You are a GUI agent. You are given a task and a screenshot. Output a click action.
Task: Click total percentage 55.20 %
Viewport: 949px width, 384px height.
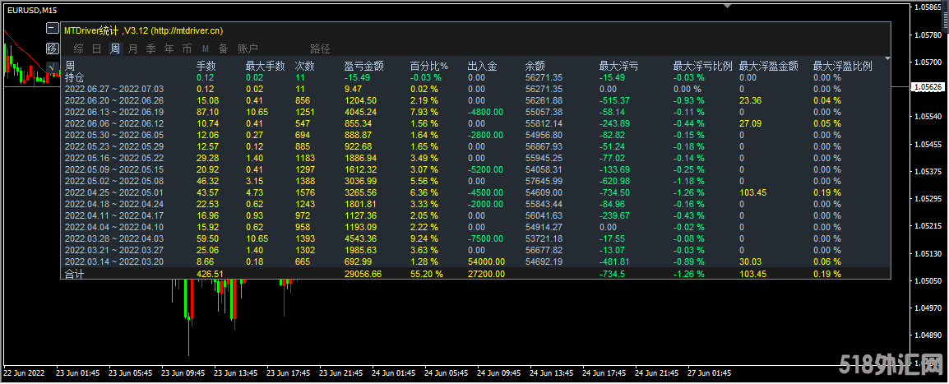click(426, 274)
